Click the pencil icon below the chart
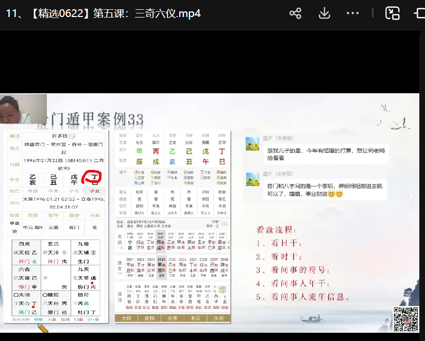Image resolution: width=425 pixels, height=341 pixels. pos(43,328)
